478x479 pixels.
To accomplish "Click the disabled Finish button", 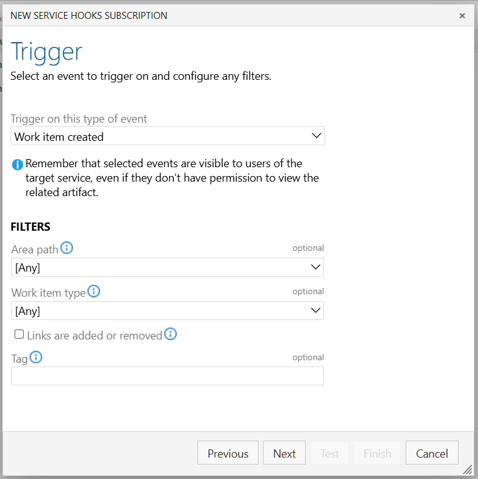I will 377,453.
